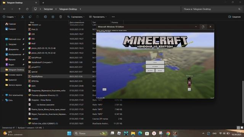
Task: Click the Share icon in Explorer toolbar
Action: point(53,17)
